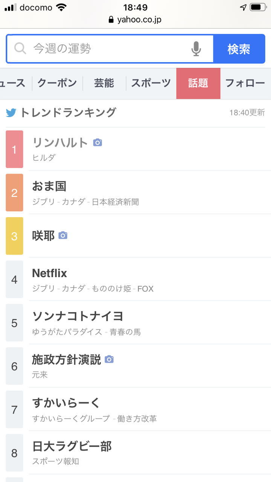Switch to the 話題 tab
Viewport: 271px width, 482px height.
tap(198, 83)
